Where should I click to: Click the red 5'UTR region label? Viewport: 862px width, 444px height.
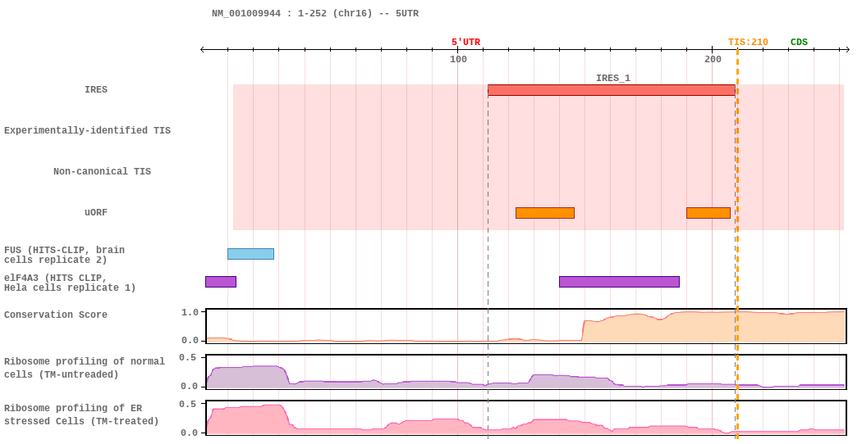465,43
